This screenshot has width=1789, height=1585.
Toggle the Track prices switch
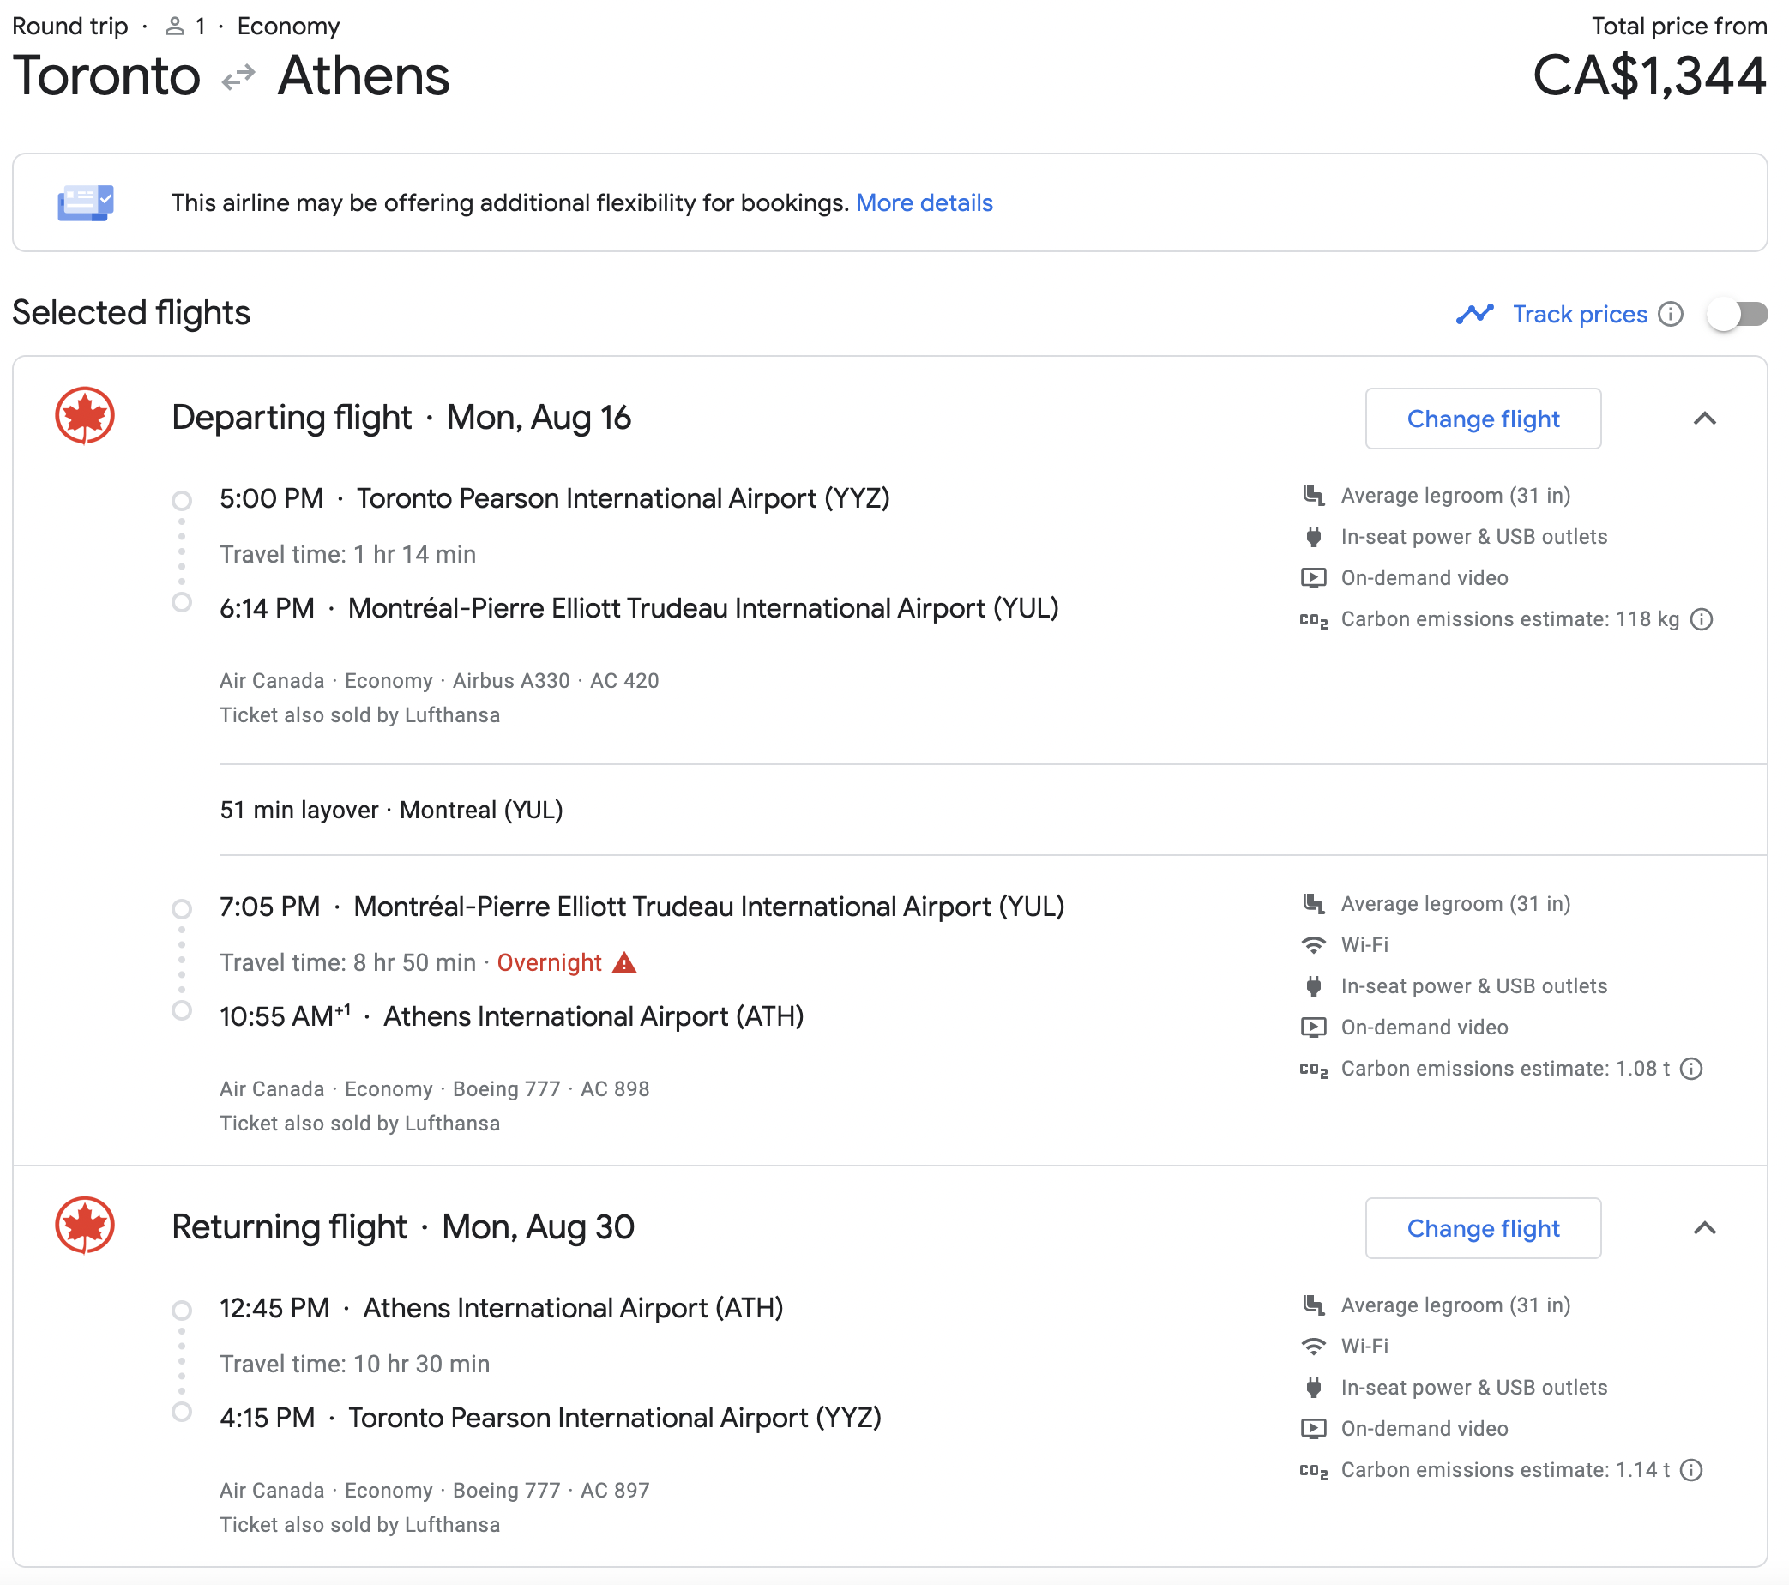(1737, 314)
